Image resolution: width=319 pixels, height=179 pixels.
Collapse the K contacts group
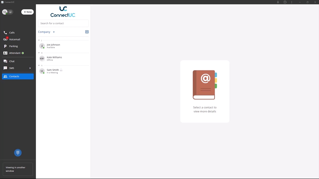click(x=39, y=53)
